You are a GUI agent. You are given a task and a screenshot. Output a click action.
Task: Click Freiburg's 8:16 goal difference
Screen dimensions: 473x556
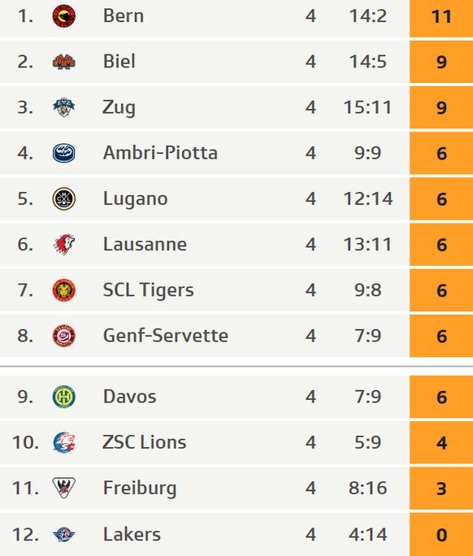point(367,488)
